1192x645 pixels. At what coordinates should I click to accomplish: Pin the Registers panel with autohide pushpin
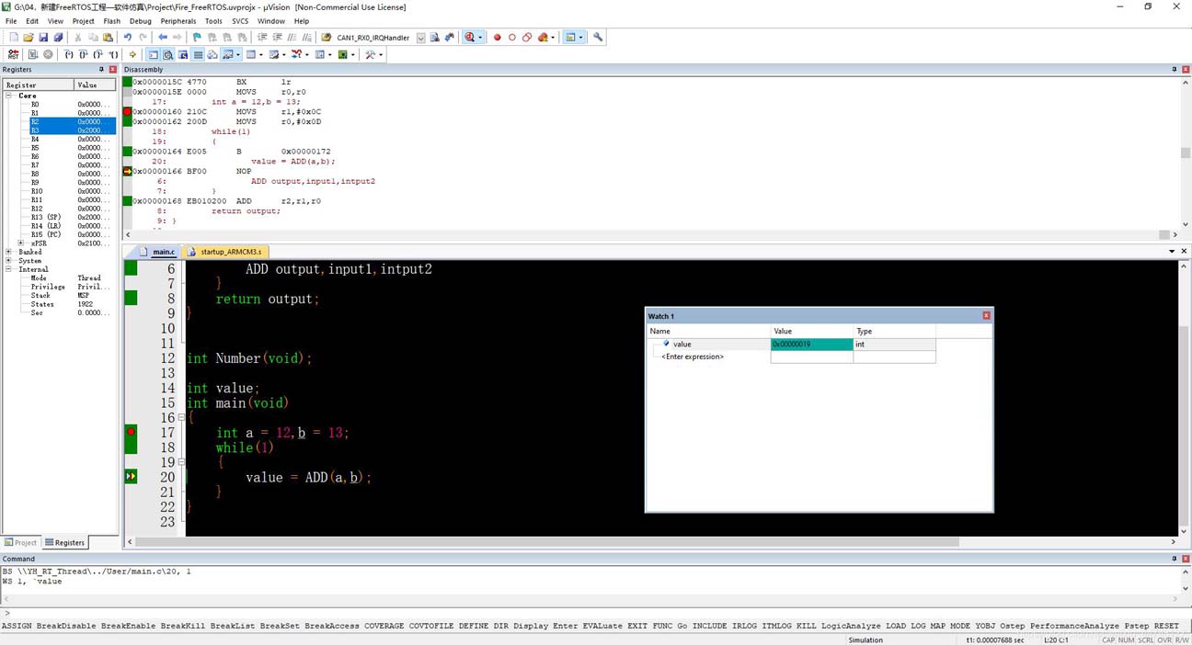(x=101, y=70)
